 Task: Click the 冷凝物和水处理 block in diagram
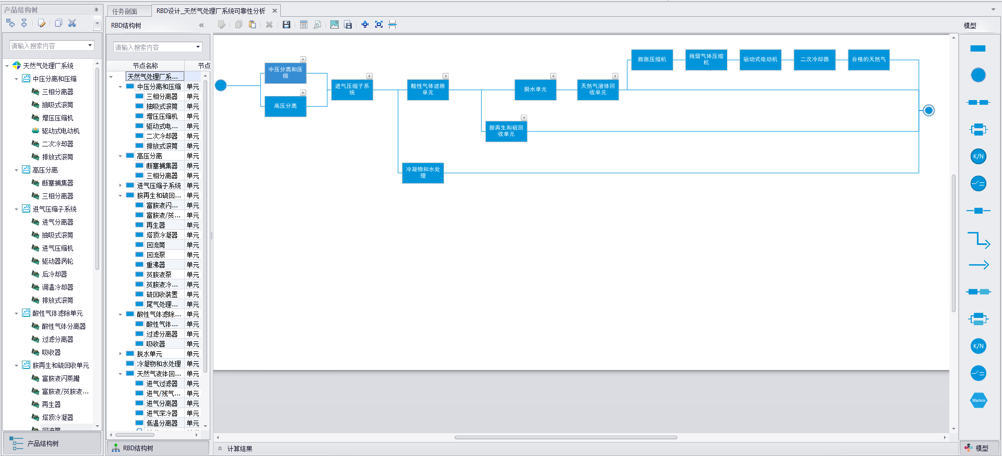(x=423, y=172)
